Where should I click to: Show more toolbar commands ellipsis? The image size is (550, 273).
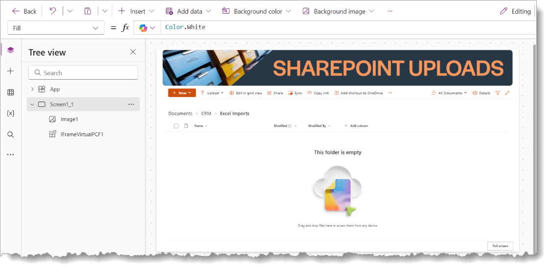[390, 11]
